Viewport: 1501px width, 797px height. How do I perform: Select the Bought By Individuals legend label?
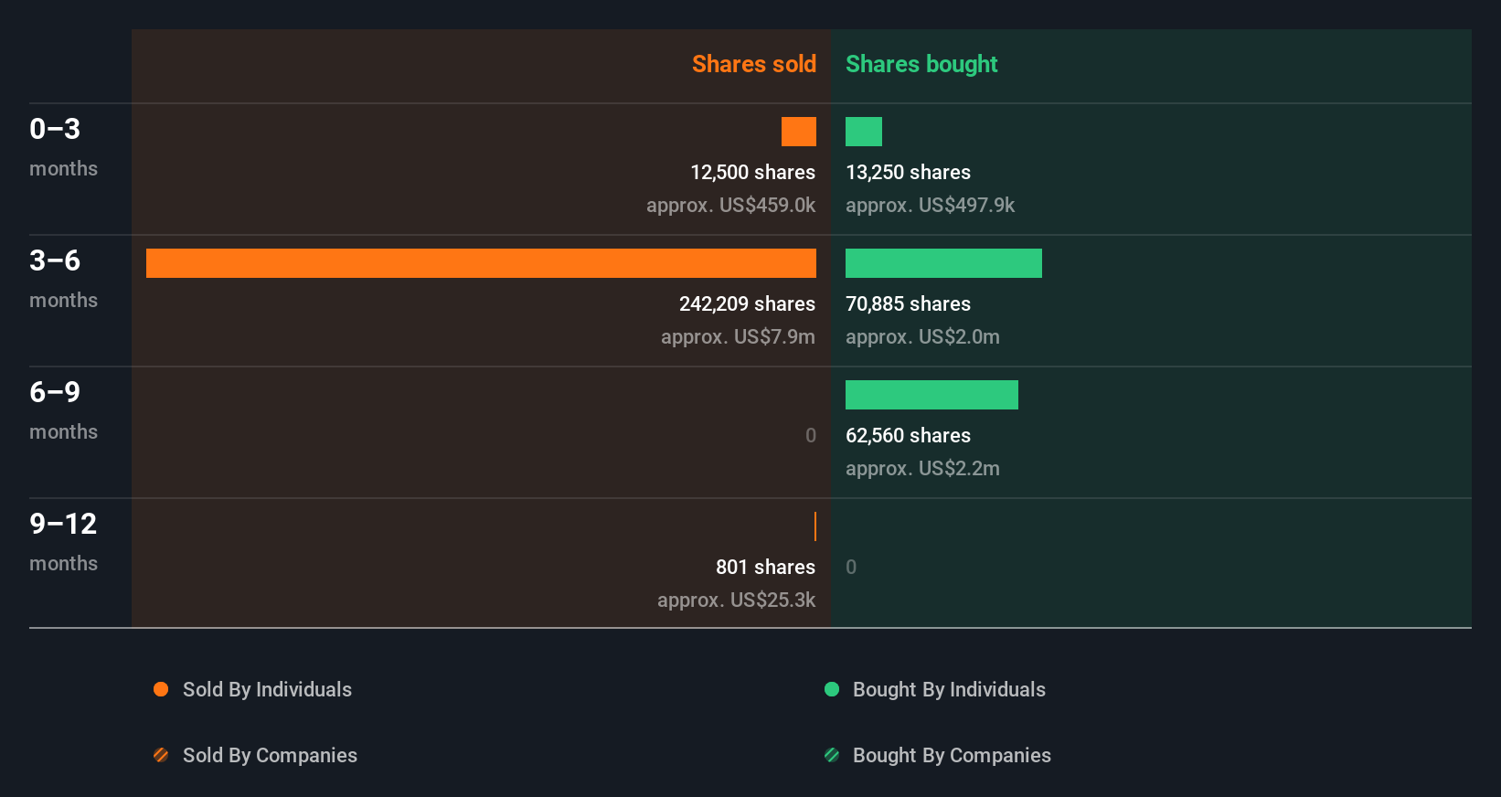click(x=949, y=689)
